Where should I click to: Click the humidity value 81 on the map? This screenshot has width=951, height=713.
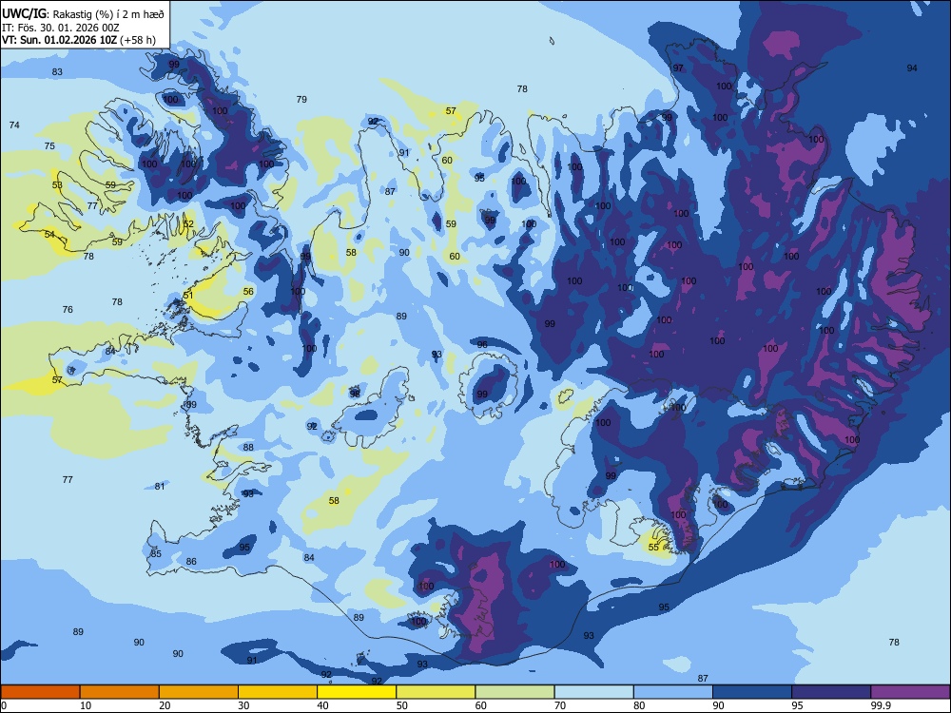click(x=160, y=486)
